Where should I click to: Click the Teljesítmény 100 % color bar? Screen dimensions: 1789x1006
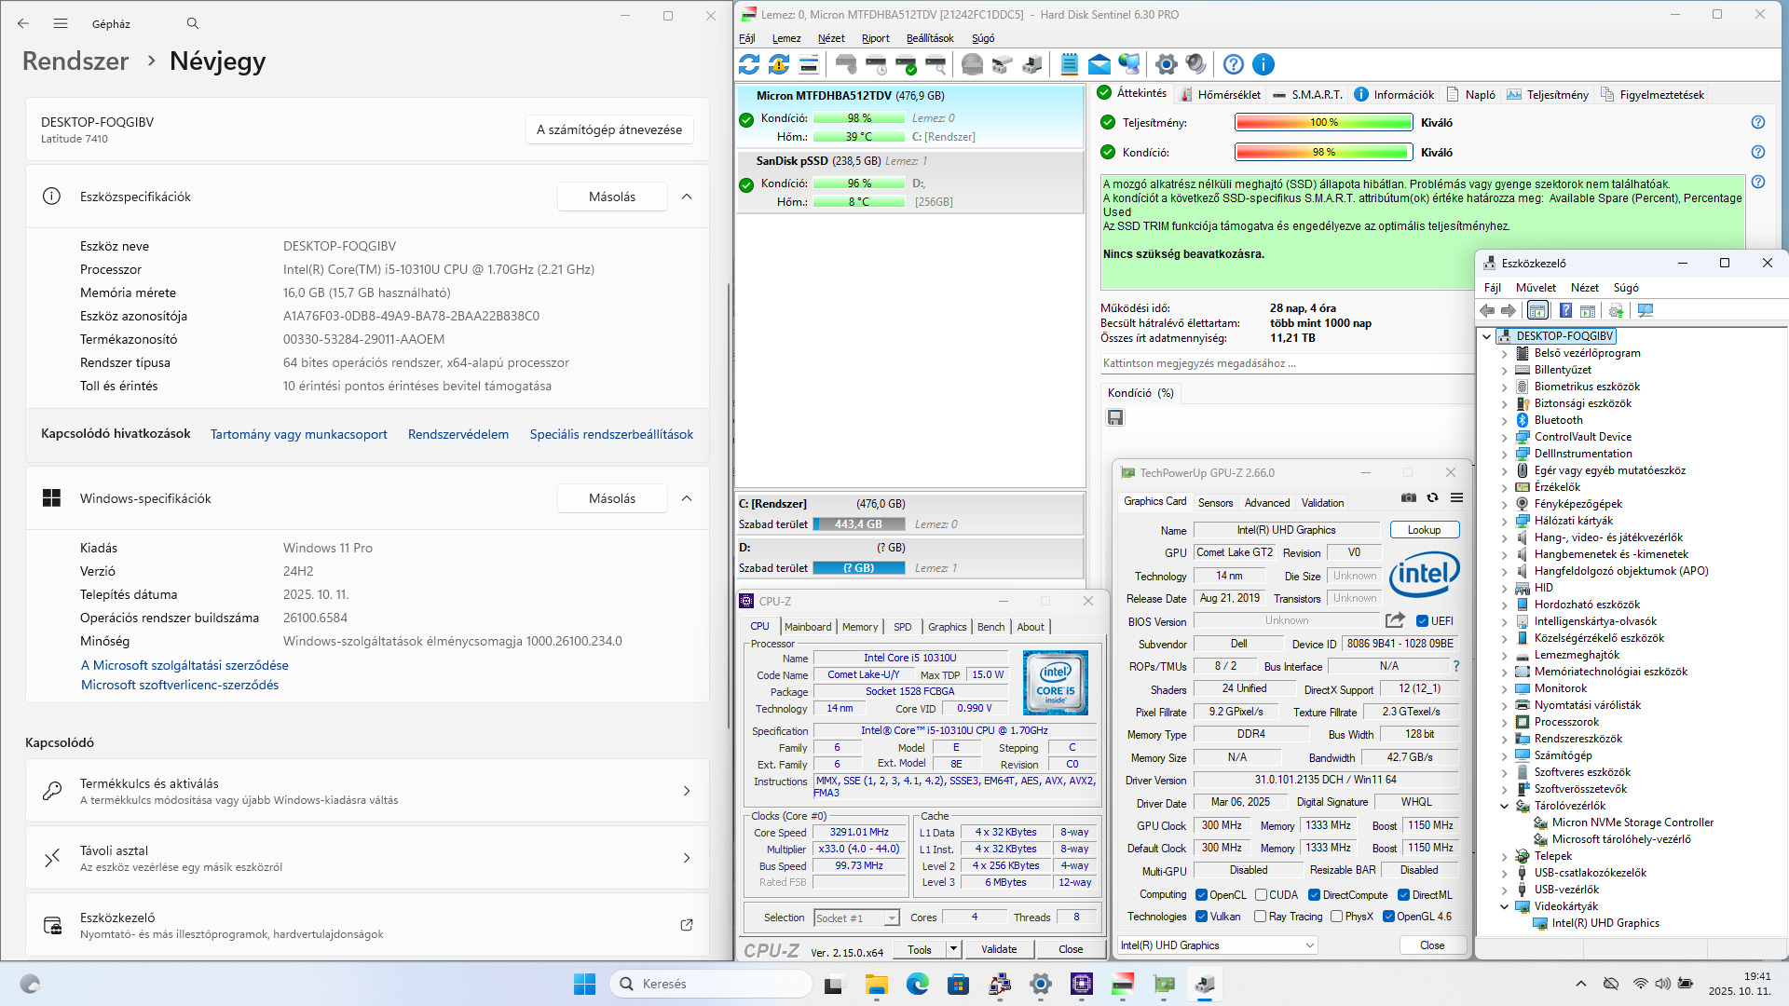(x=1323, y=123)
